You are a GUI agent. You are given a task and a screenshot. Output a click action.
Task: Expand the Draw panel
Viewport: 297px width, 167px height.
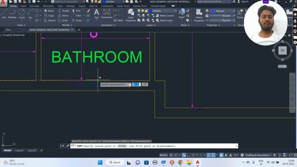(21, 25)
